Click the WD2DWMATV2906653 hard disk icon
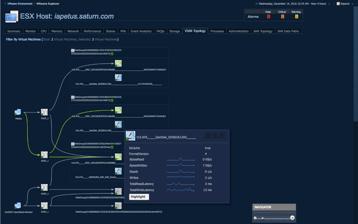Image resolution: width=358 pixels, height=224 pixels. coord(118,64)
